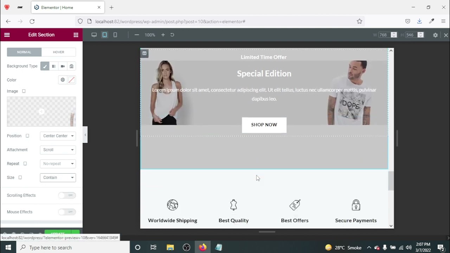Image resolution: width=450 pixels, height=253 pixels.
Task: Select the classic background type brush
Action: pyautogui.click(x=45, y=66)
